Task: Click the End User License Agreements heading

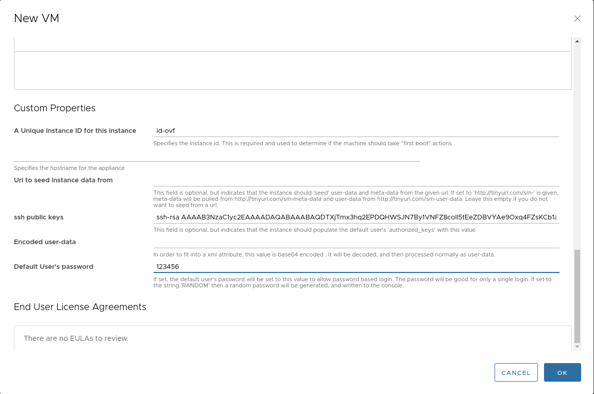Action: [x=80, y=307]
